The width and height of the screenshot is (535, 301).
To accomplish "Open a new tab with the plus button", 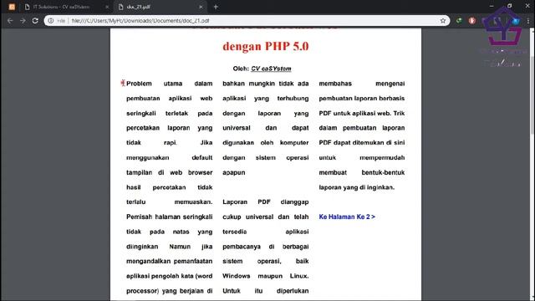I will click(x=216, y=7).
